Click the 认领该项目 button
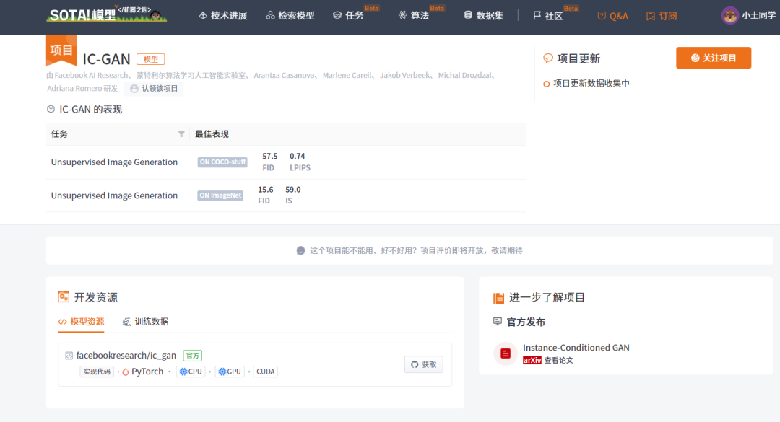 [155, 89]
